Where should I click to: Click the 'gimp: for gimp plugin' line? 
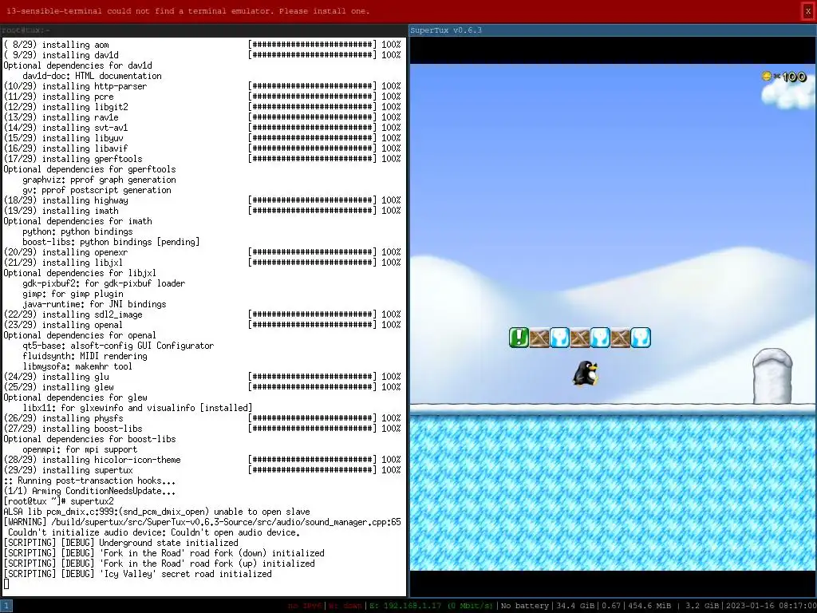(x=73, y=294)
